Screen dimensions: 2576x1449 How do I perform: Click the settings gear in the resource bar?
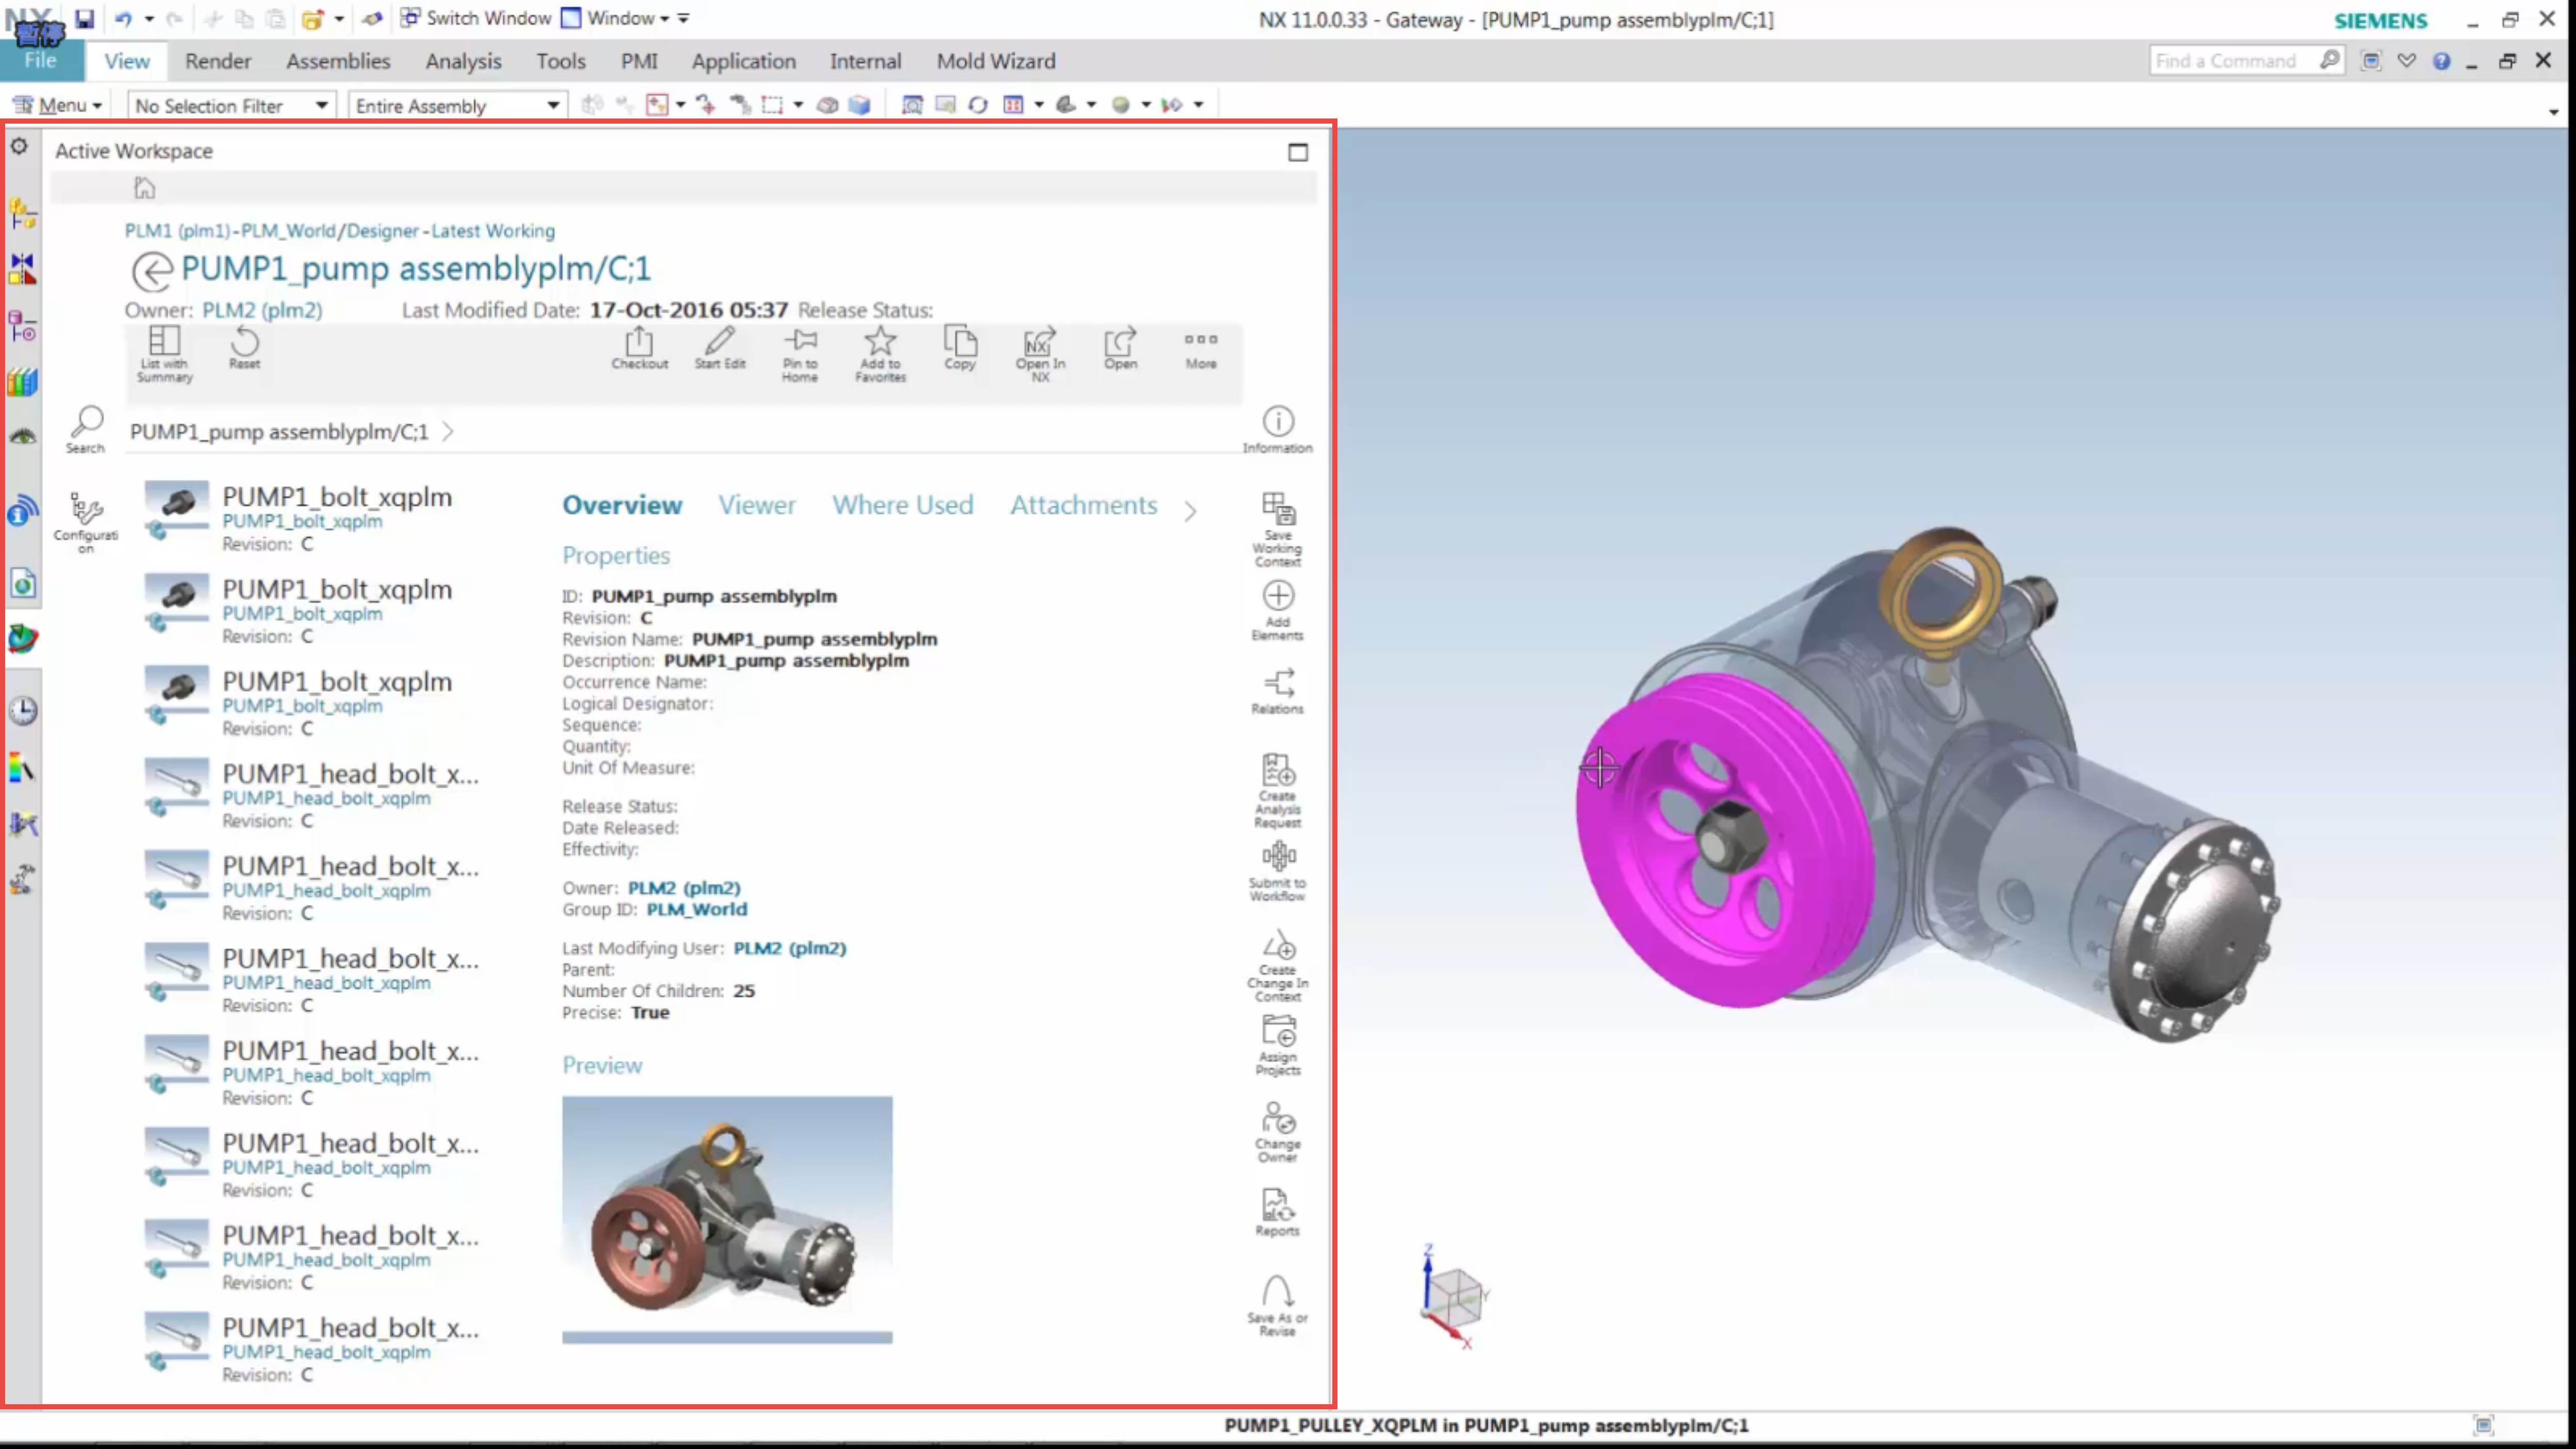pos(20,147)
